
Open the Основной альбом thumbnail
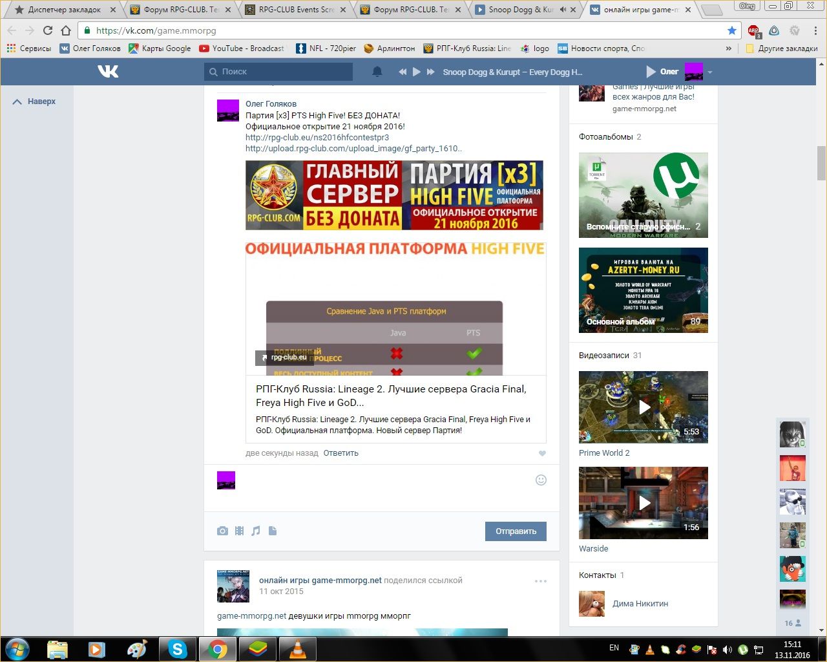pyautogui.click(x=644, y=290)
